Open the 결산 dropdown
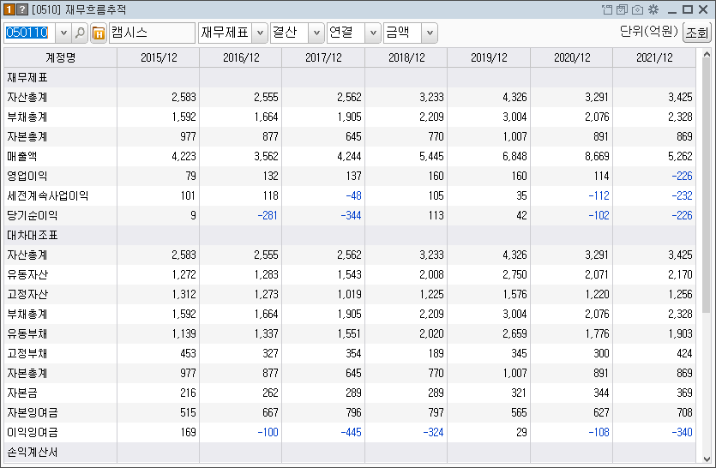The image size is (716, 468). tap(316, 33)
